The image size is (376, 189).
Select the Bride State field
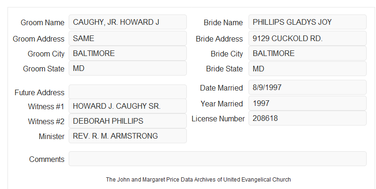click(x=307, y=69)
